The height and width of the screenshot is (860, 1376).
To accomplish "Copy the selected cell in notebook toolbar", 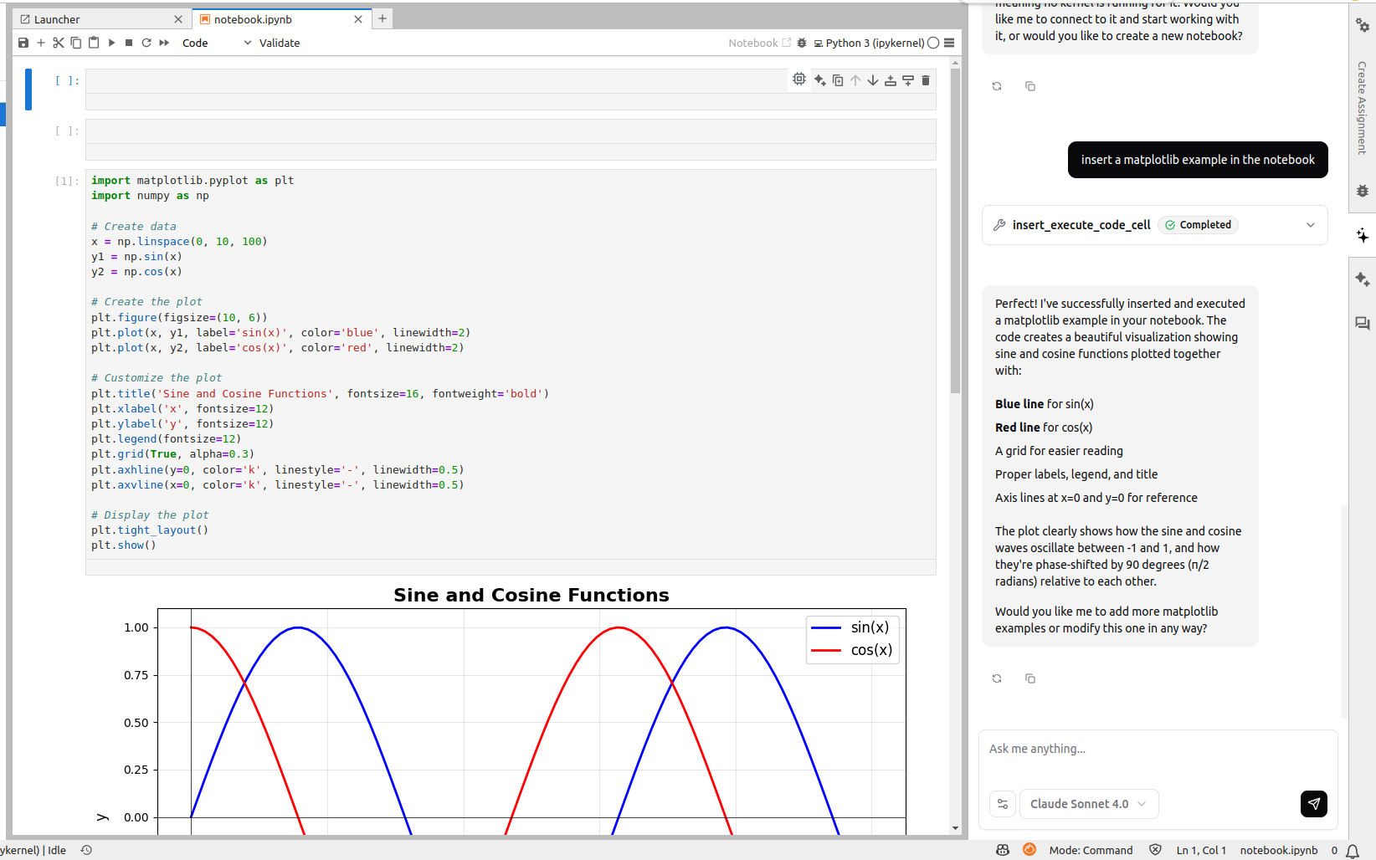I will click(76, 43).
